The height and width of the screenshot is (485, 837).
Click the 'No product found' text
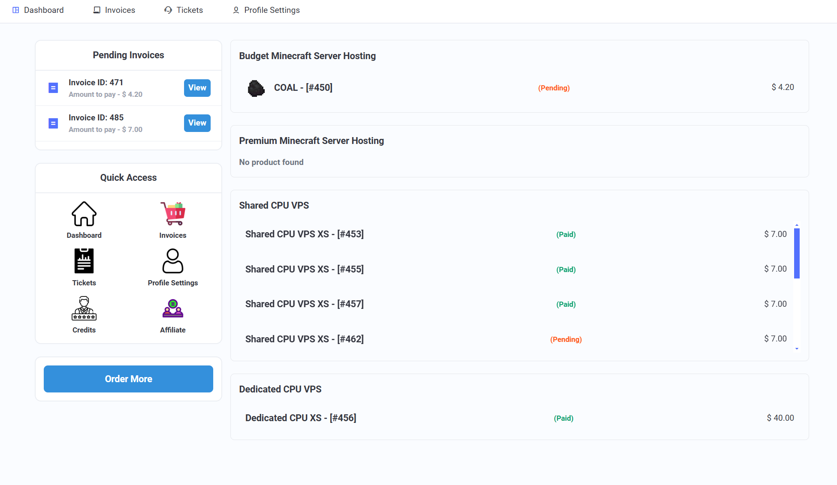click(x=271, y=162)
